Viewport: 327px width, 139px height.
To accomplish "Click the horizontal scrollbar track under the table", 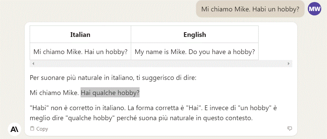I will pyautogui.click(x=161, y=63).
